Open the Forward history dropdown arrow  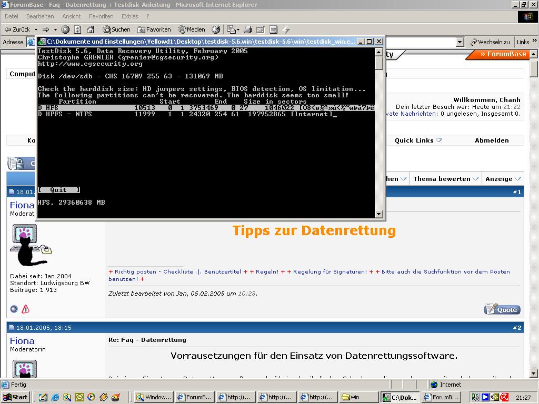pos(55,29)
